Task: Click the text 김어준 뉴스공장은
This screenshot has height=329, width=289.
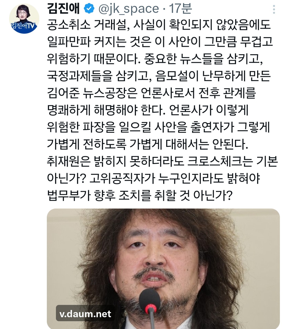Action: point(92,93)
